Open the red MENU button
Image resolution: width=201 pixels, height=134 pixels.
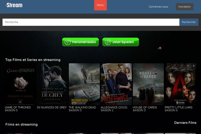point(100,5)
